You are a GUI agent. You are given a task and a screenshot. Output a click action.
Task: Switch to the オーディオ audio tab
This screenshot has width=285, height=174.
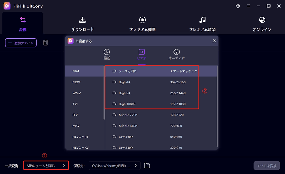[x=176, y=54]
